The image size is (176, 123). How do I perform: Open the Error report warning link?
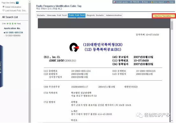pos(158,2)
